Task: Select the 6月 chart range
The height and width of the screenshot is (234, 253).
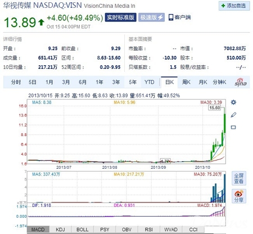Action: (x=83, y=82)
